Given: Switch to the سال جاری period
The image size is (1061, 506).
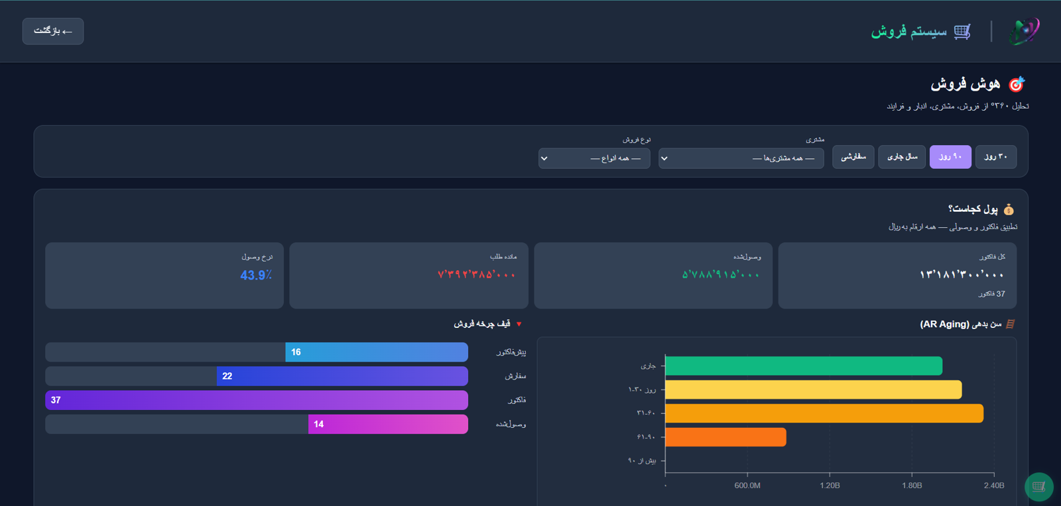Looking at the screenshot, I should tap(902, 157).
